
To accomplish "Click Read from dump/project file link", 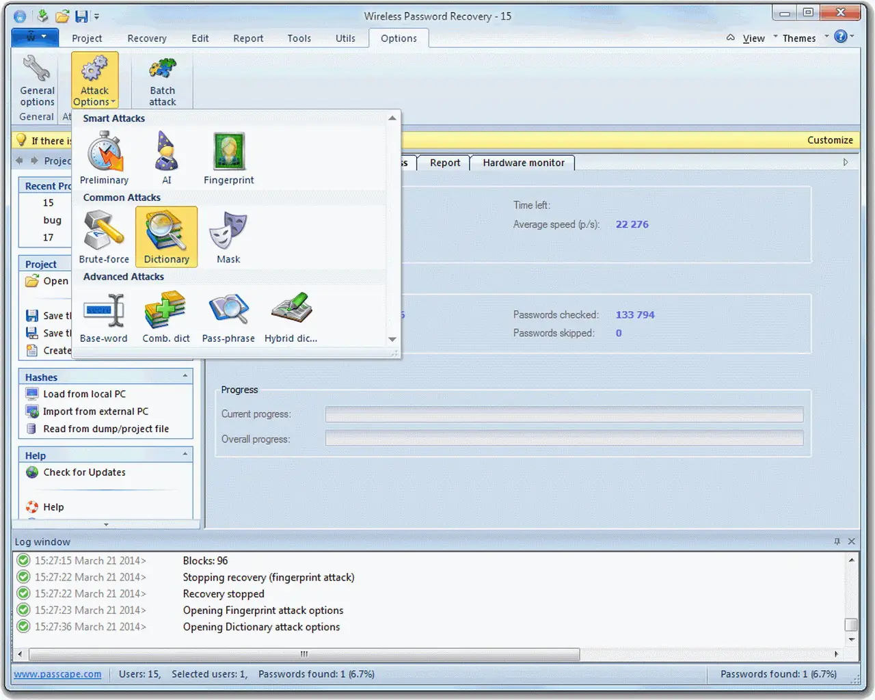I will [106, 429].
